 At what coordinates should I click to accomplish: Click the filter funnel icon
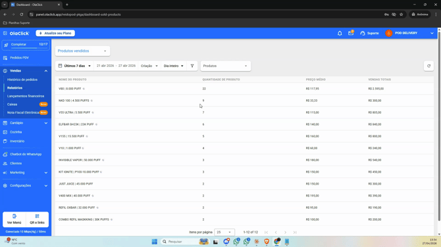pyautogui.click(x=192, y=66)
